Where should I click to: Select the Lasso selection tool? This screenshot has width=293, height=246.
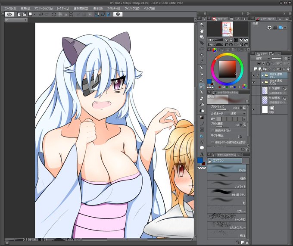pos(202,49)
